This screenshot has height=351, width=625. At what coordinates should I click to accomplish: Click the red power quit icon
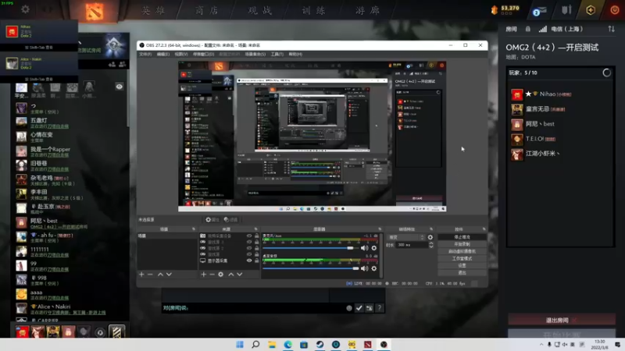coord(615,10)
